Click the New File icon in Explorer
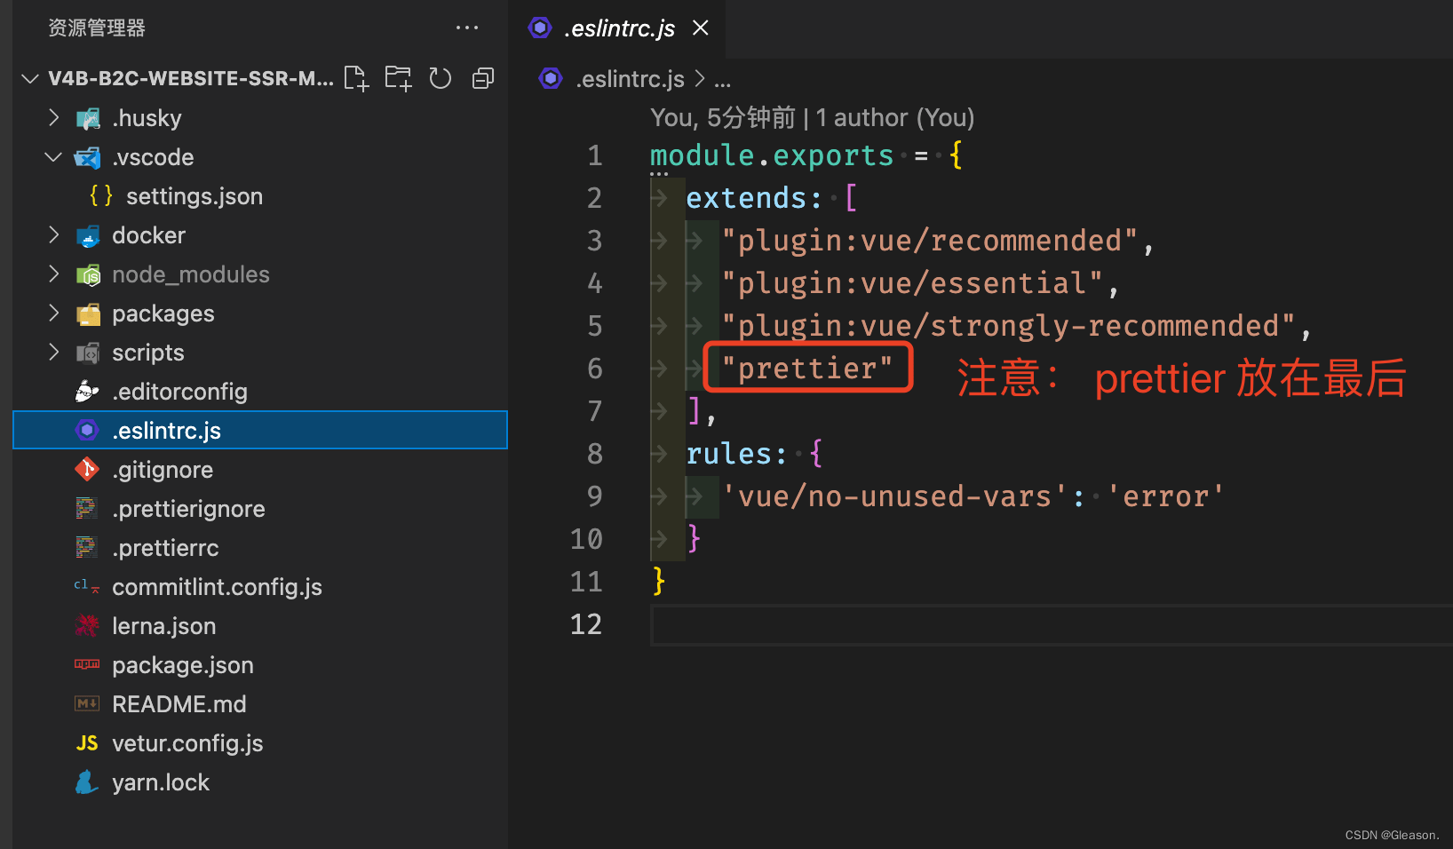The height and width of the screenshot is (849, 1453). click(355, 78)
